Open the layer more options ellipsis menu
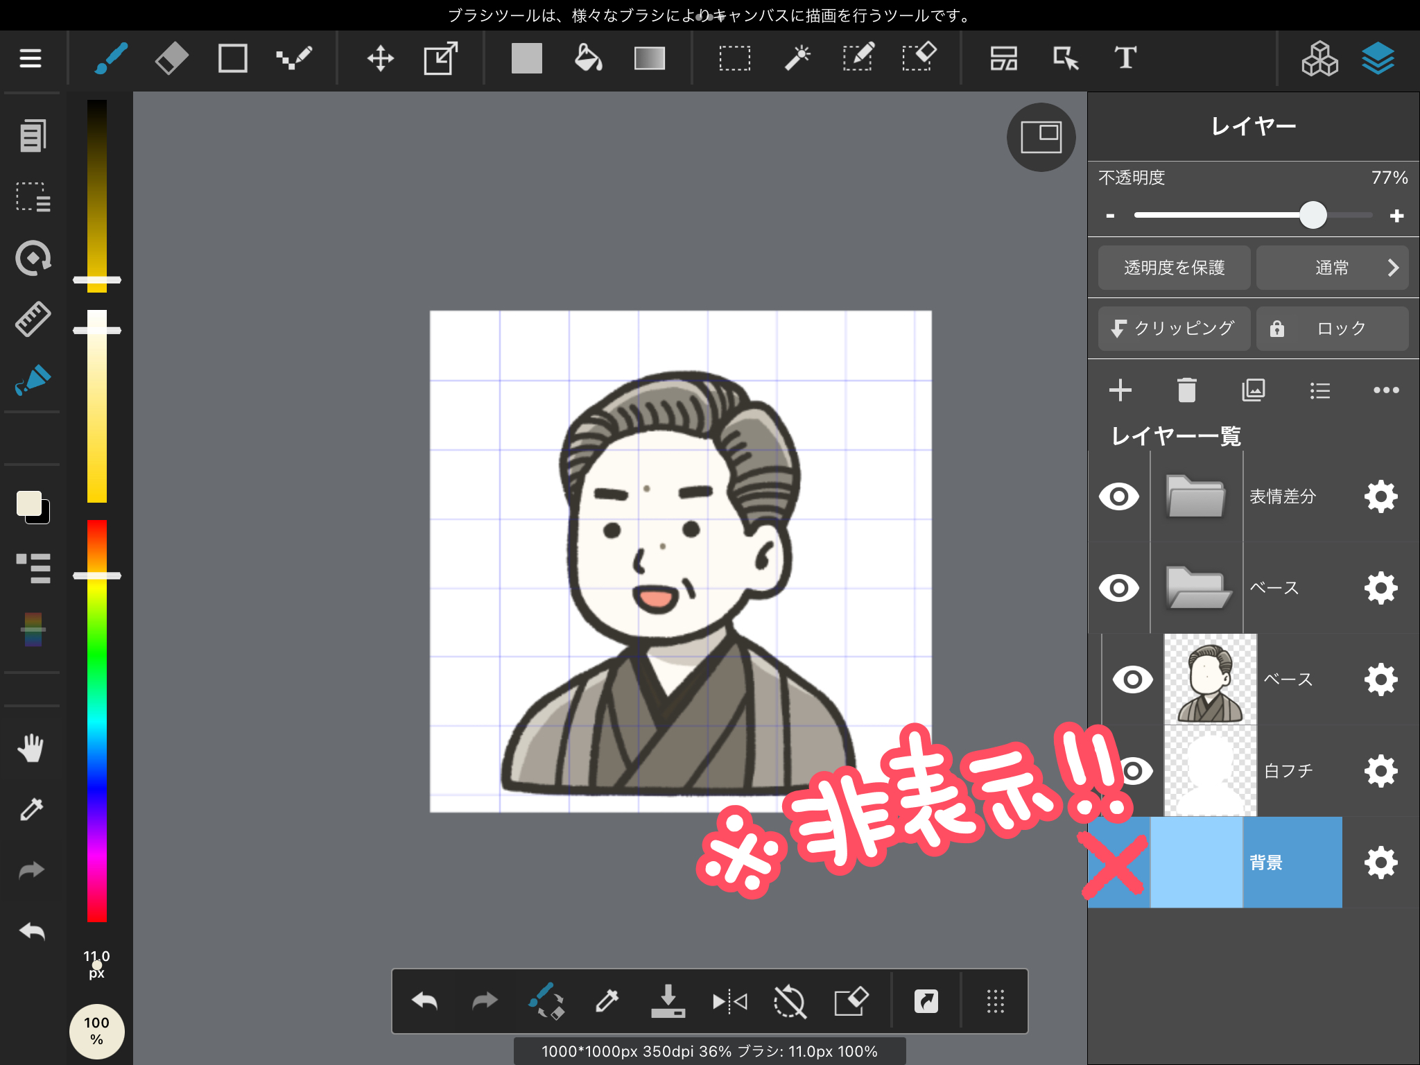 click(x=1386, y=390)
